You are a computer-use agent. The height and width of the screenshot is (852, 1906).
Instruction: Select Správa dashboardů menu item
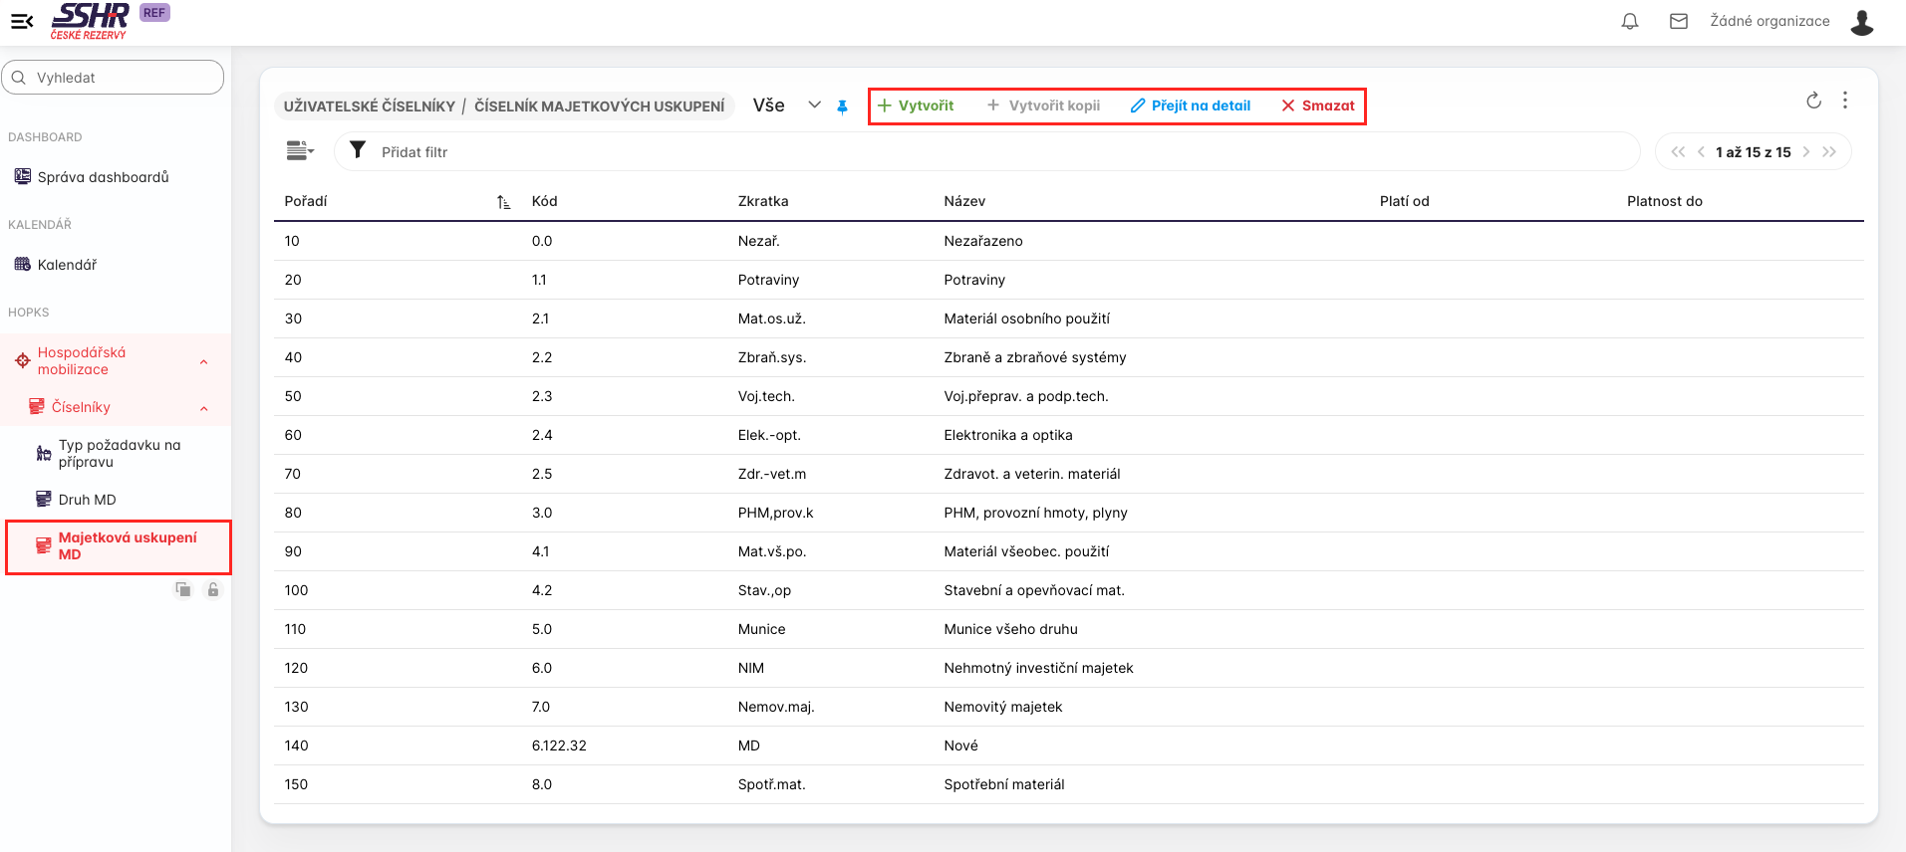[103, 177]
